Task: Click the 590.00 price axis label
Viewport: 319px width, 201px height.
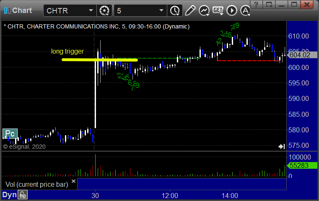Action: [x=298, y=98]
